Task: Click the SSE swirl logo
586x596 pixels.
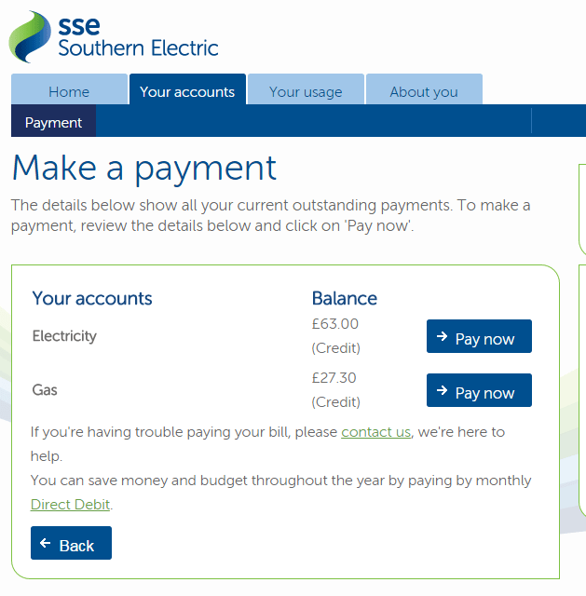Action: (x=31, y=35)
